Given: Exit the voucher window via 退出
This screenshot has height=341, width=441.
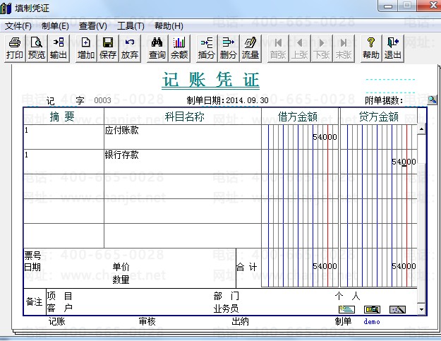Looking at the screenshot, I should [393, 47].
